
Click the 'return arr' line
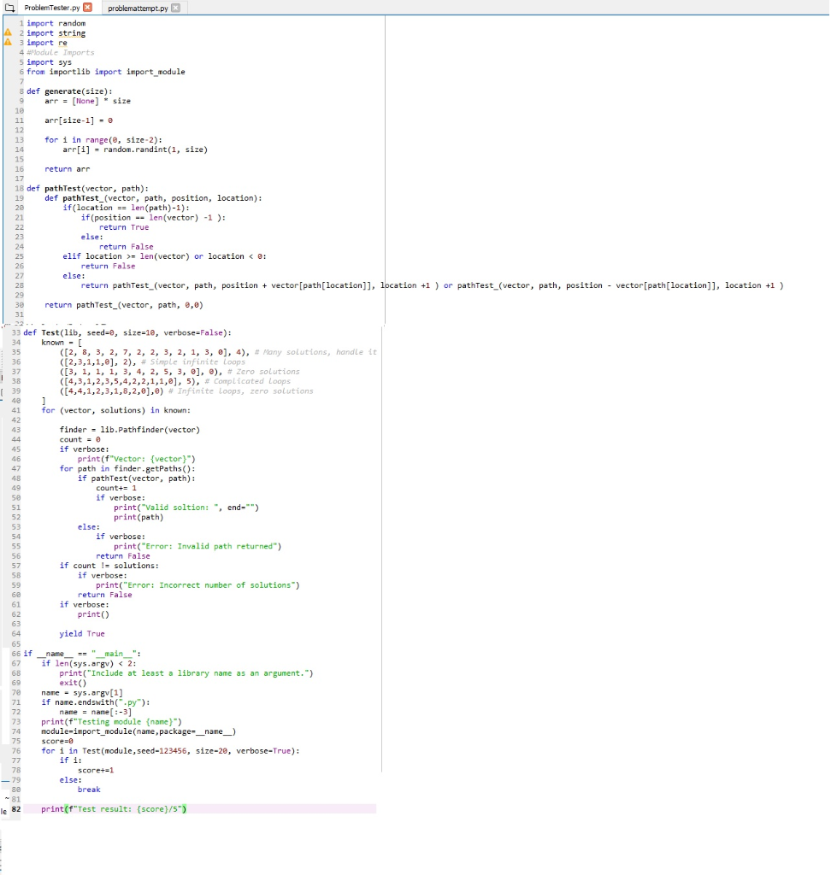pos(67,169)
